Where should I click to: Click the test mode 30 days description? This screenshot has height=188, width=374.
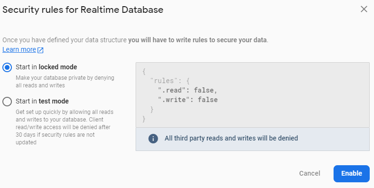tap(65, 127)
